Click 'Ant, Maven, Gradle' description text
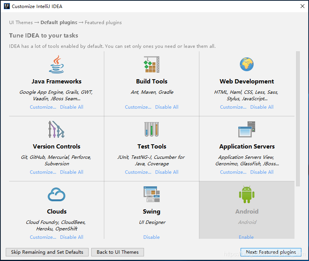 coord(152,92)
